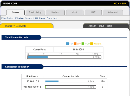This screenshot has height=96, width=130.
Task: Select the NAT tab
Action: coord(93,12)
